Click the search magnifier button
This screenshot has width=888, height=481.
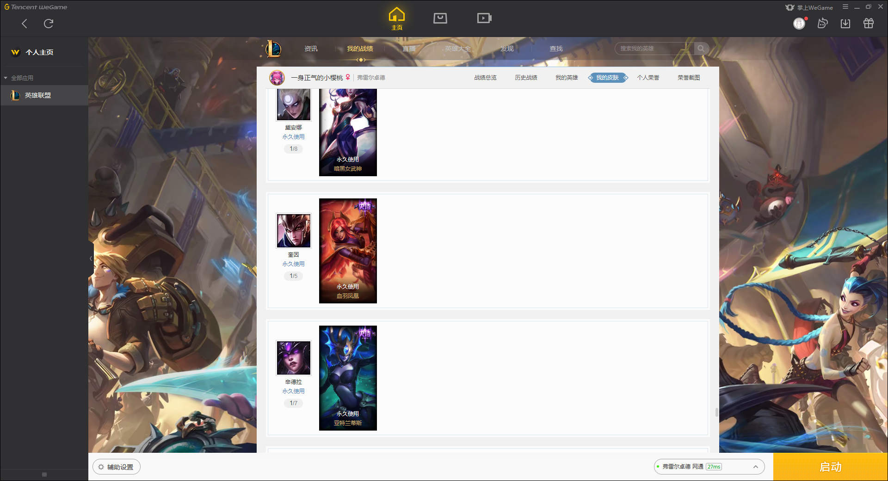pyautogui.click(x=701, y=49)
